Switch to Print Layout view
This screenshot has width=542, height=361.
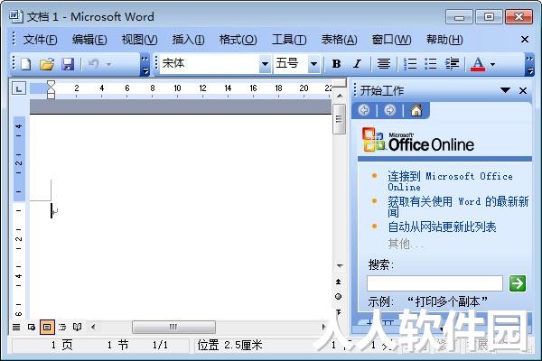coord(47,327)
